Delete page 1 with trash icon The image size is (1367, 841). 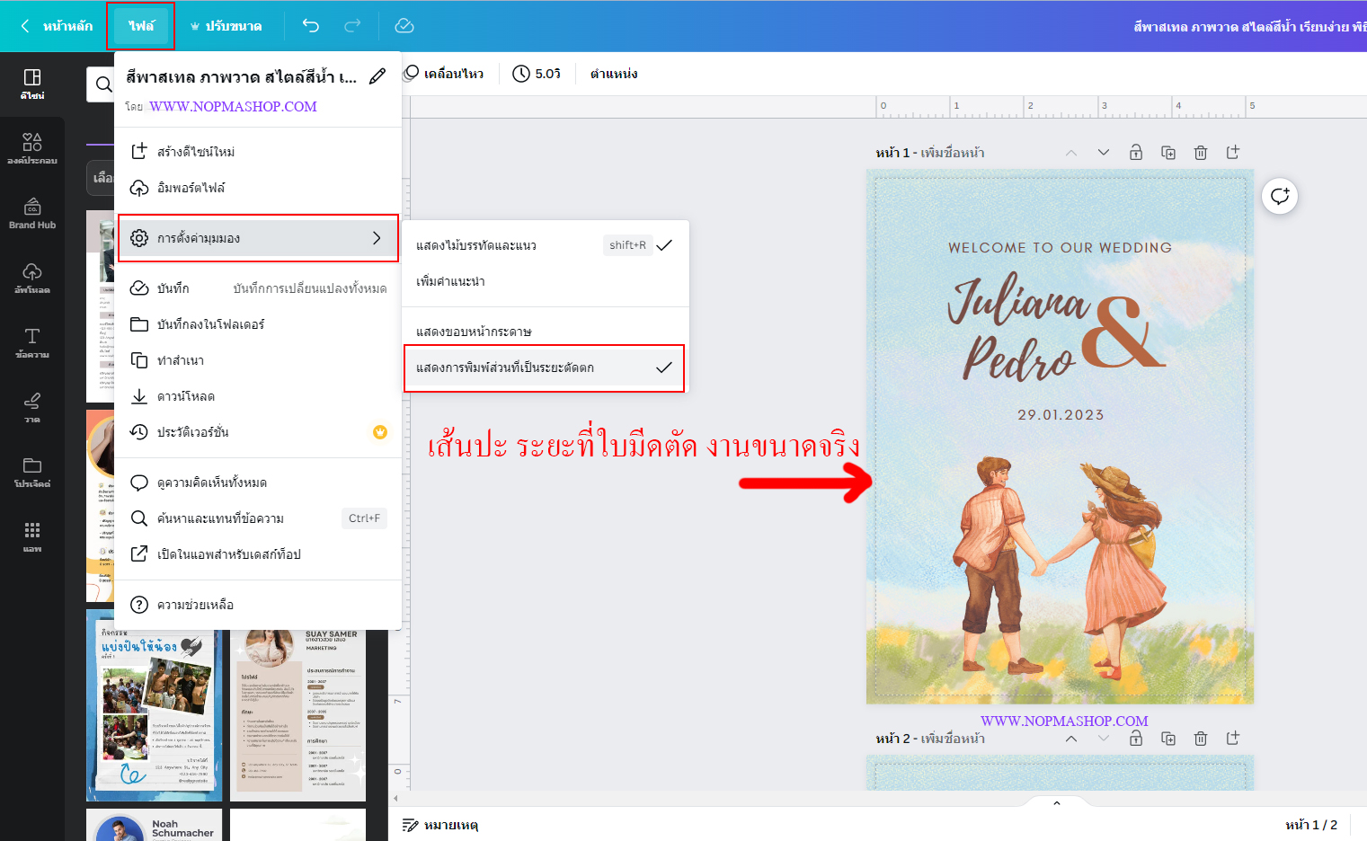point(1201,153)
